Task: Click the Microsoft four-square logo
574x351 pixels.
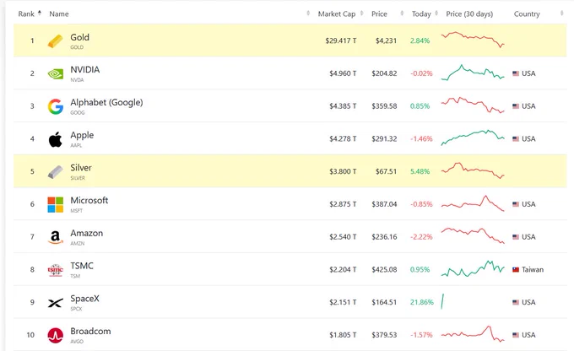Action: point(55,204)
